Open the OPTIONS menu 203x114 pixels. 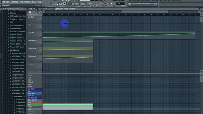(x=28, y=2)
